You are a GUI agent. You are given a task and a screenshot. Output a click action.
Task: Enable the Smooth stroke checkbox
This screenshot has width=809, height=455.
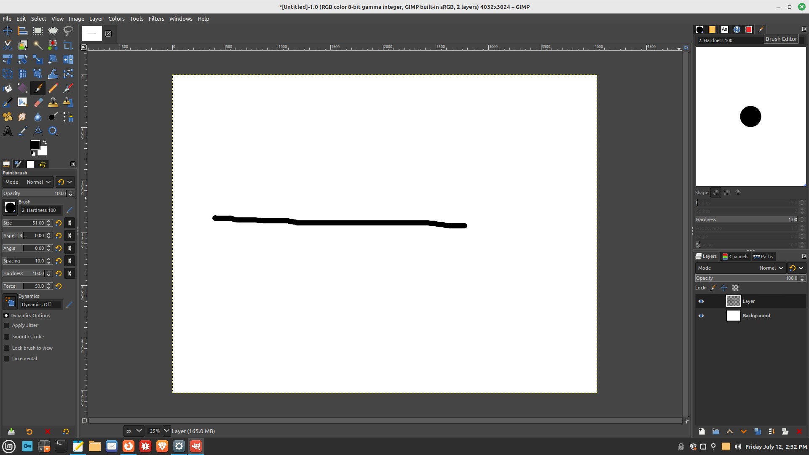(7, 337)
